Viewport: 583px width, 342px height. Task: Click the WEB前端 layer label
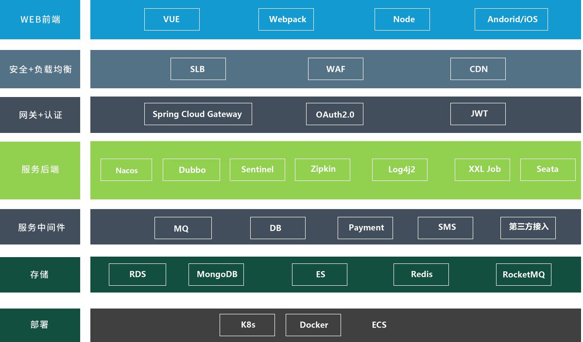40,19
